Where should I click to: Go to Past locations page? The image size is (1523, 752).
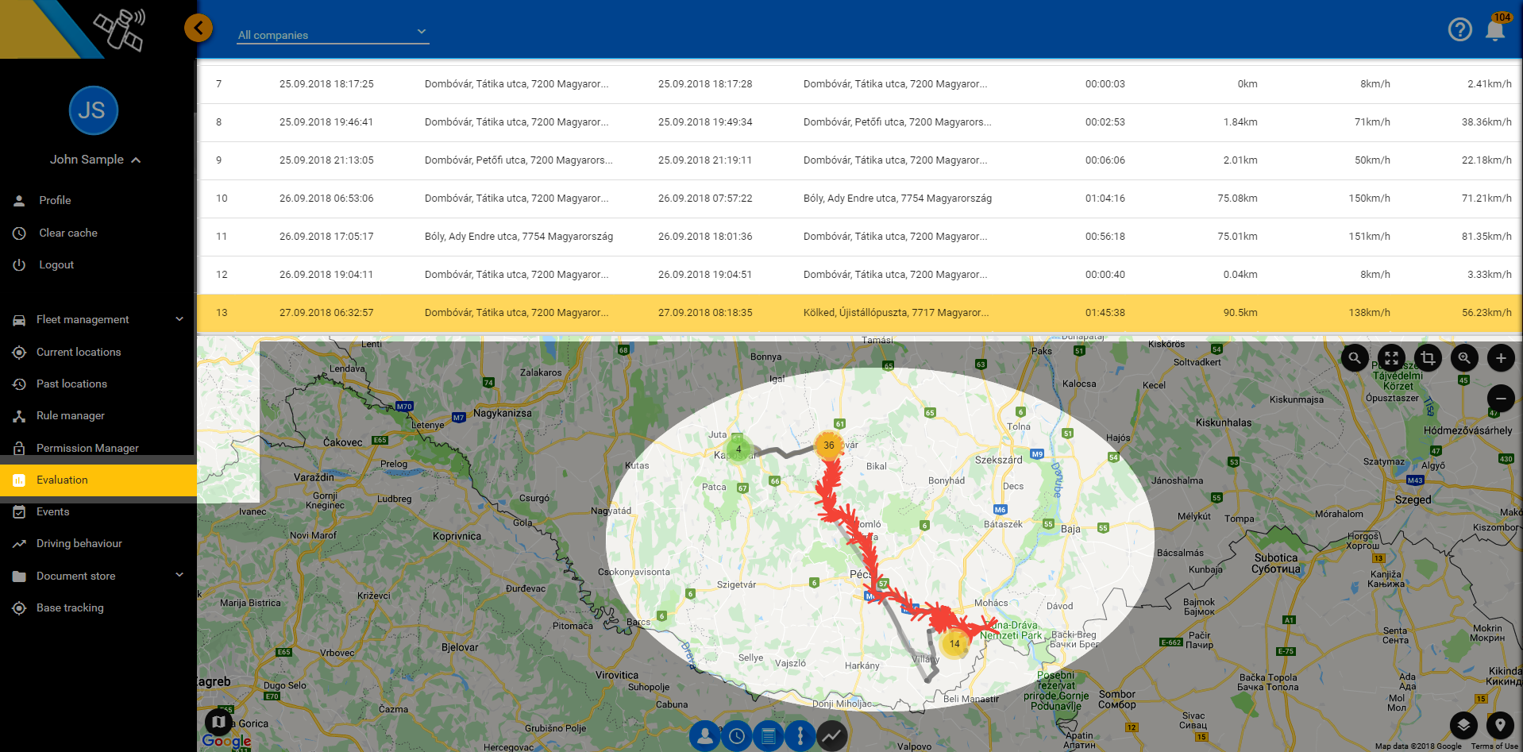[x=71, y=384]
